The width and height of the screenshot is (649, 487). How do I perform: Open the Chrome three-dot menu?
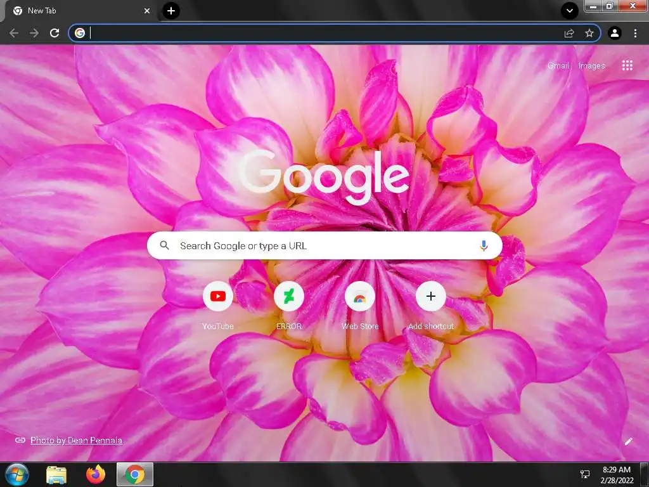[x=635, y=33]
